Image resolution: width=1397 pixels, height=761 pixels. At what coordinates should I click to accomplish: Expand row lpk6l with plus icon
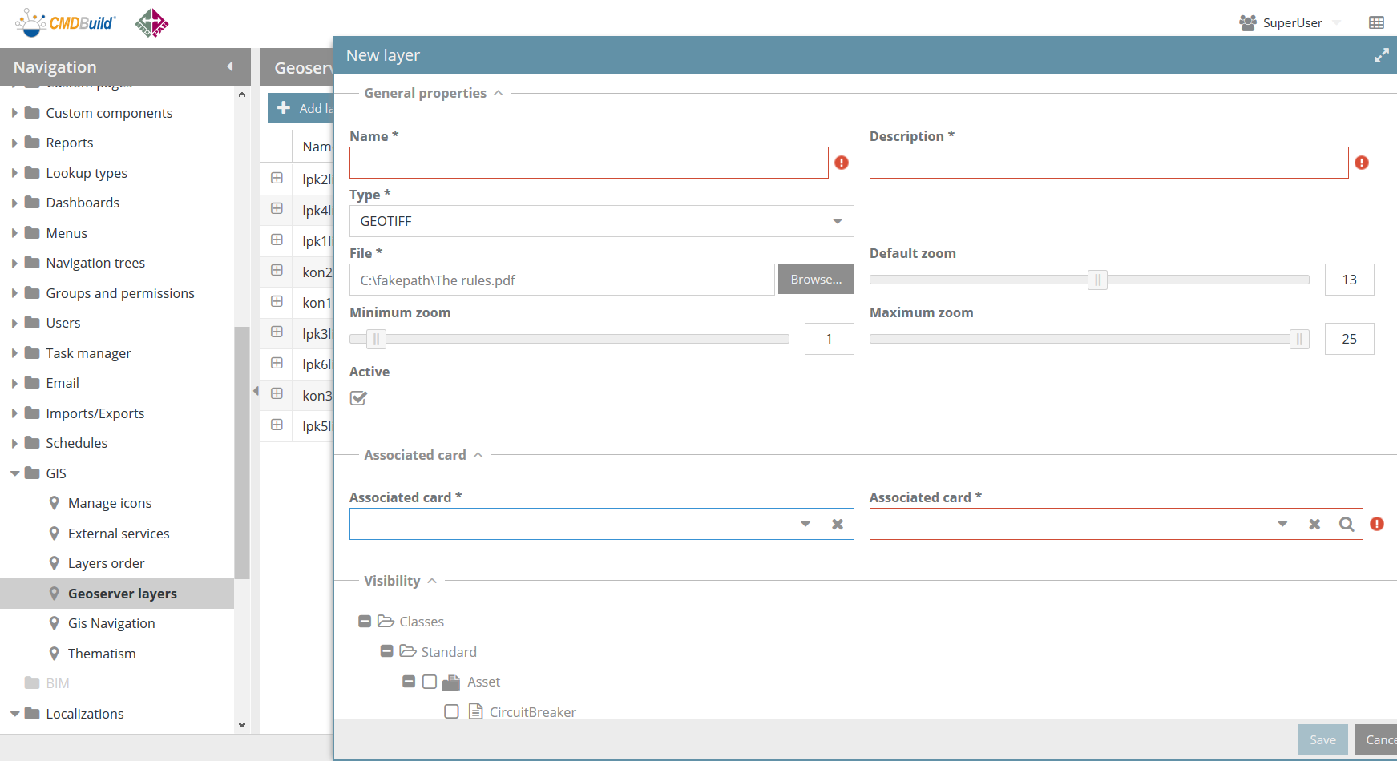(277, 363)
